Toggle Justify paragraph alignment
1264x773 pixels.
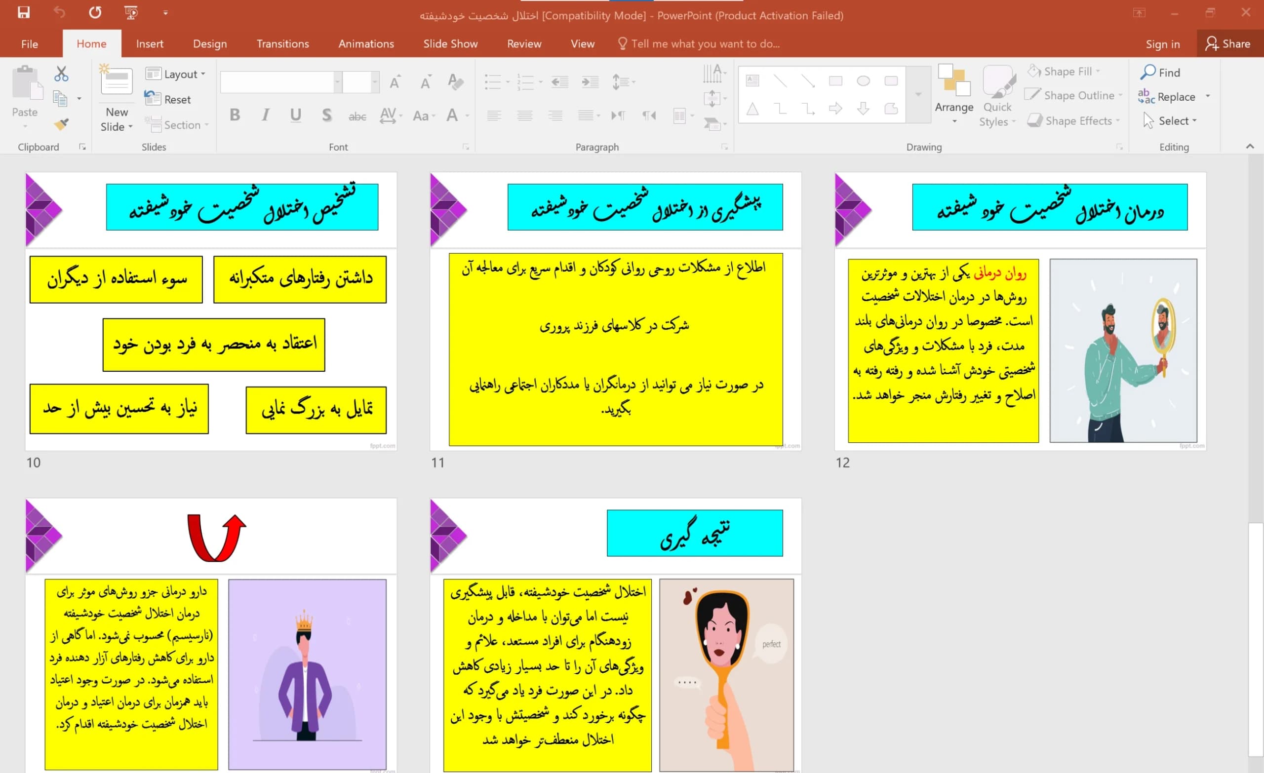585,116
